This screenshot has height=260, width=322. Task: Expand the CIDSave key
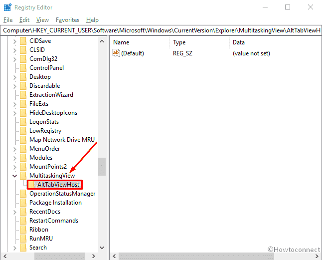(x=14, y=41)
